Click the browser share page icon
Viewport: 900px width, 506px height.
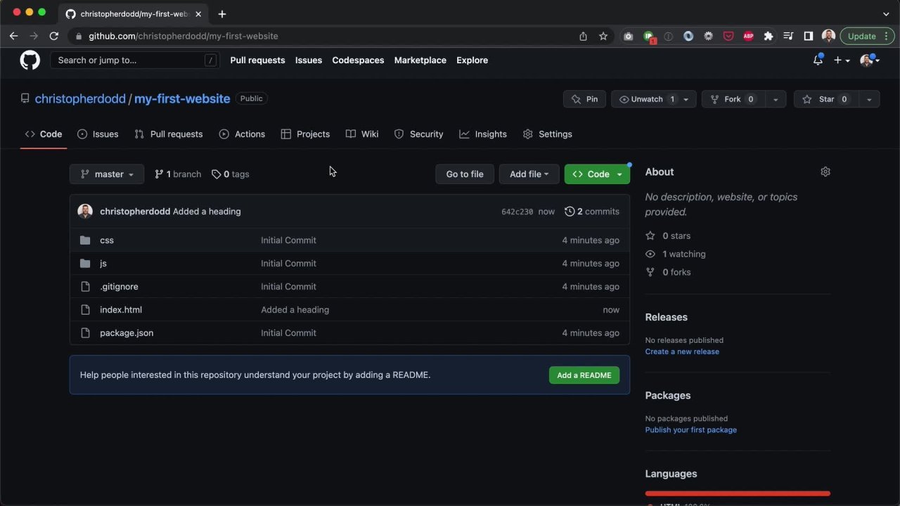point(583,36)
